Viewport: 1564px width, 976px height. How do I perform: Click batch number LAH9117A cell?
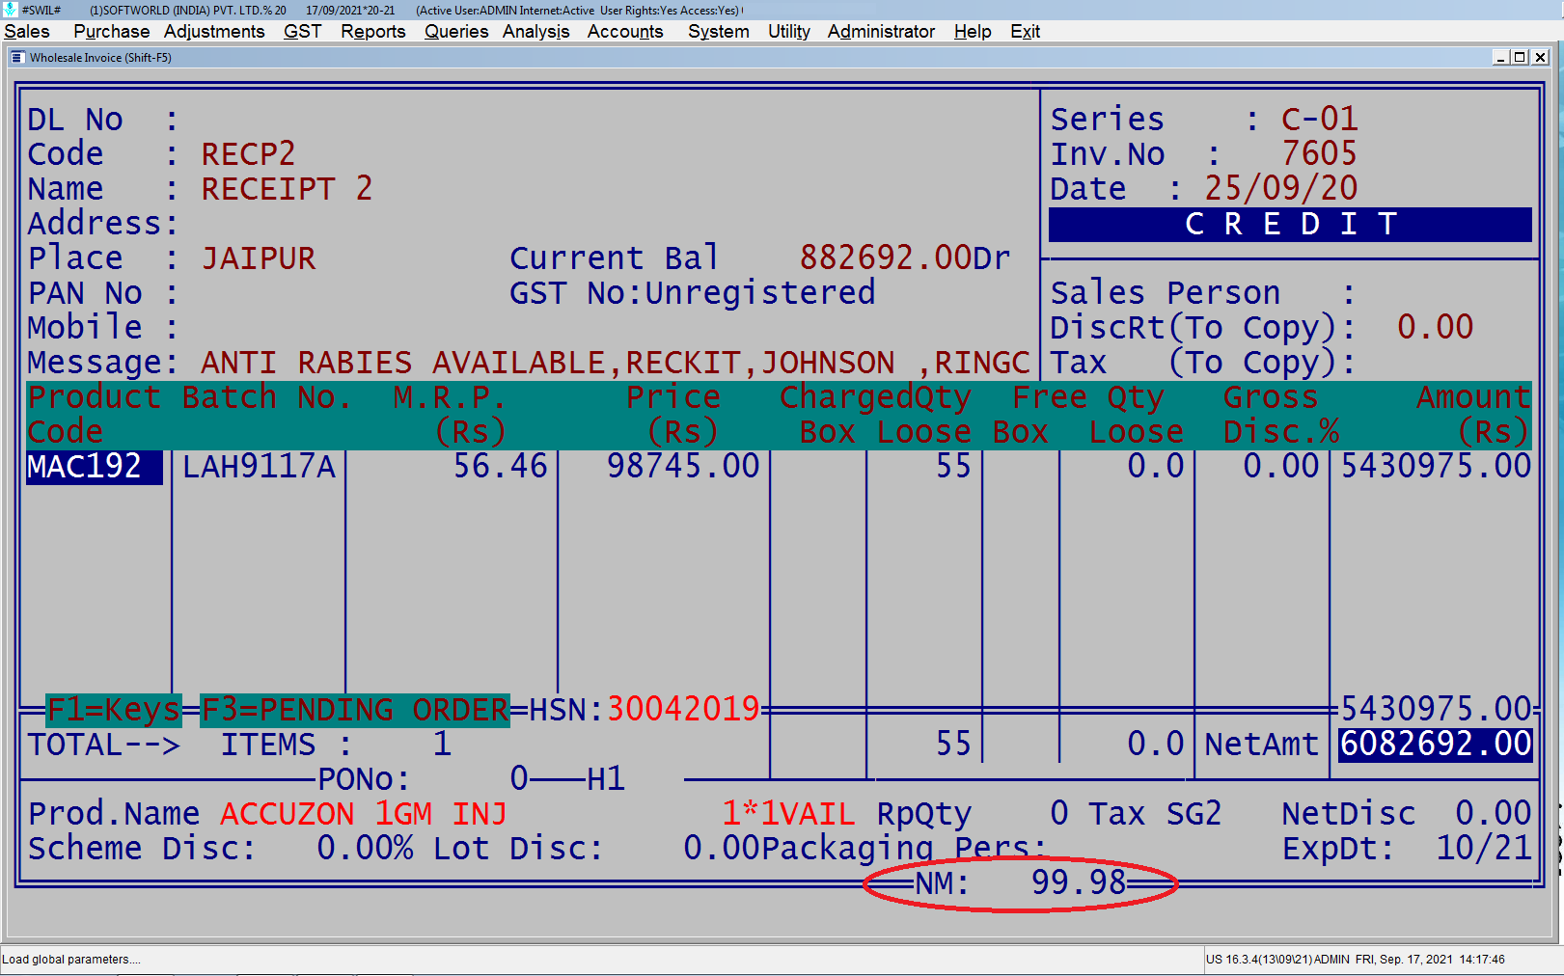(x=259, y=467)
